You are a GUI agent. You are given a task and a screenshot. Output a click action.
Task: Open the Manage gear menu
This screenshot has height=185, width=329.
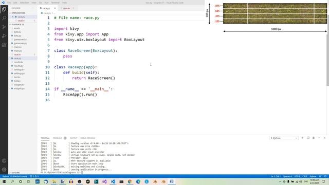(4, 170)
